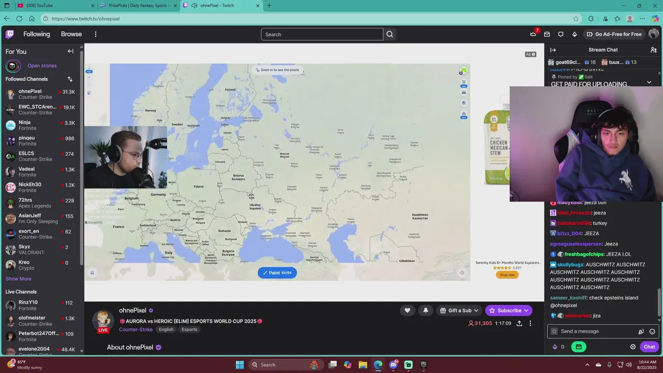
Task: Click the browser address bar URL
Action: (85, 19)
